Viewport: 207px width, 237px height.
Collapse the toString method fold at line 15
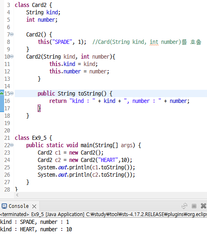[12, 93]
